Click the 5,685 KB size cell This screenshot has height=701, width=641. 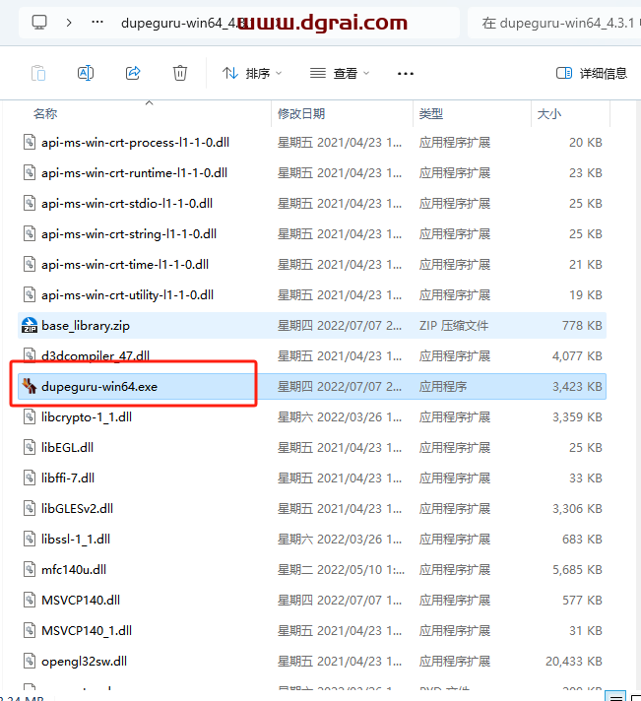577,569
